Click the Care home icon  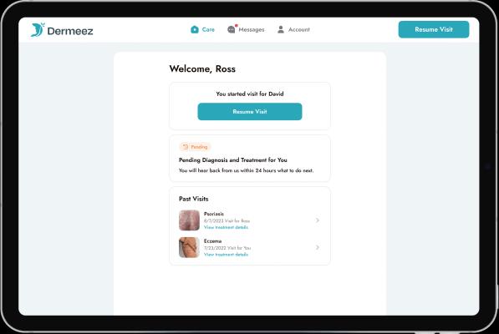[x=195, y=29]
